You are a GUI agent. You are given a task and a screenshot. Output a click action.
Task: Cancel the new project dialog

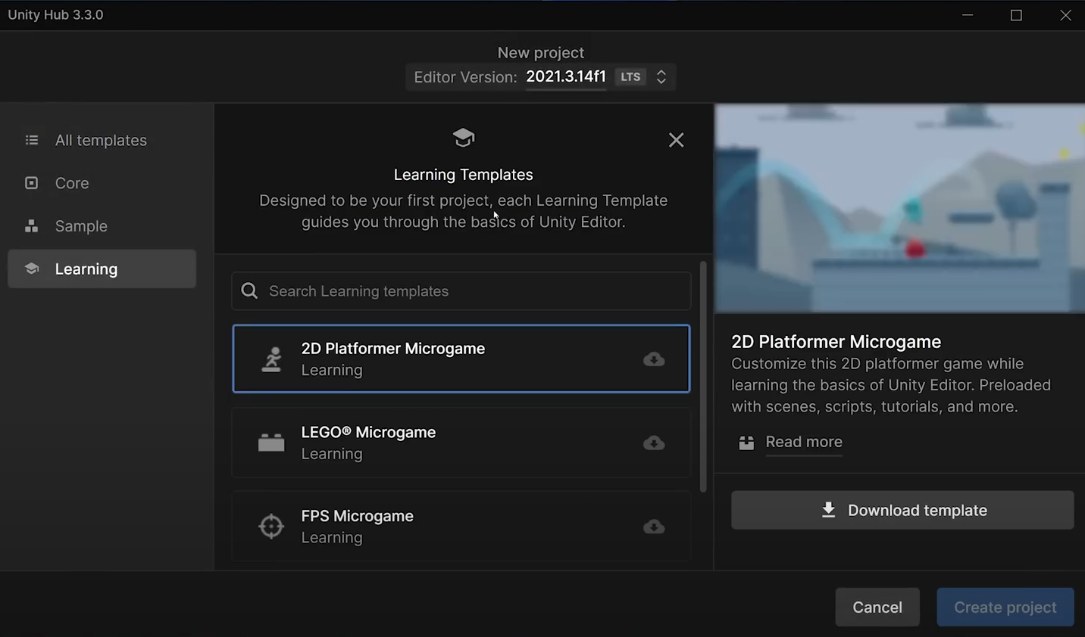(x=877, y=607)
